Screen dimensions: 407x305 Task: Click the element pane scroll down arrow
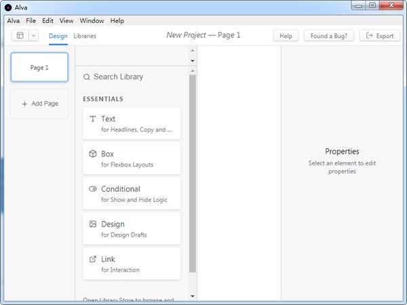193,61
